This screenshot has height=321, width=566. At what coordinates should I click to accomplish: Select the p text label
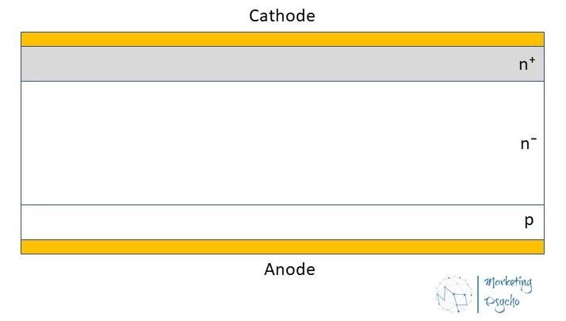click(x=529, y=221)
